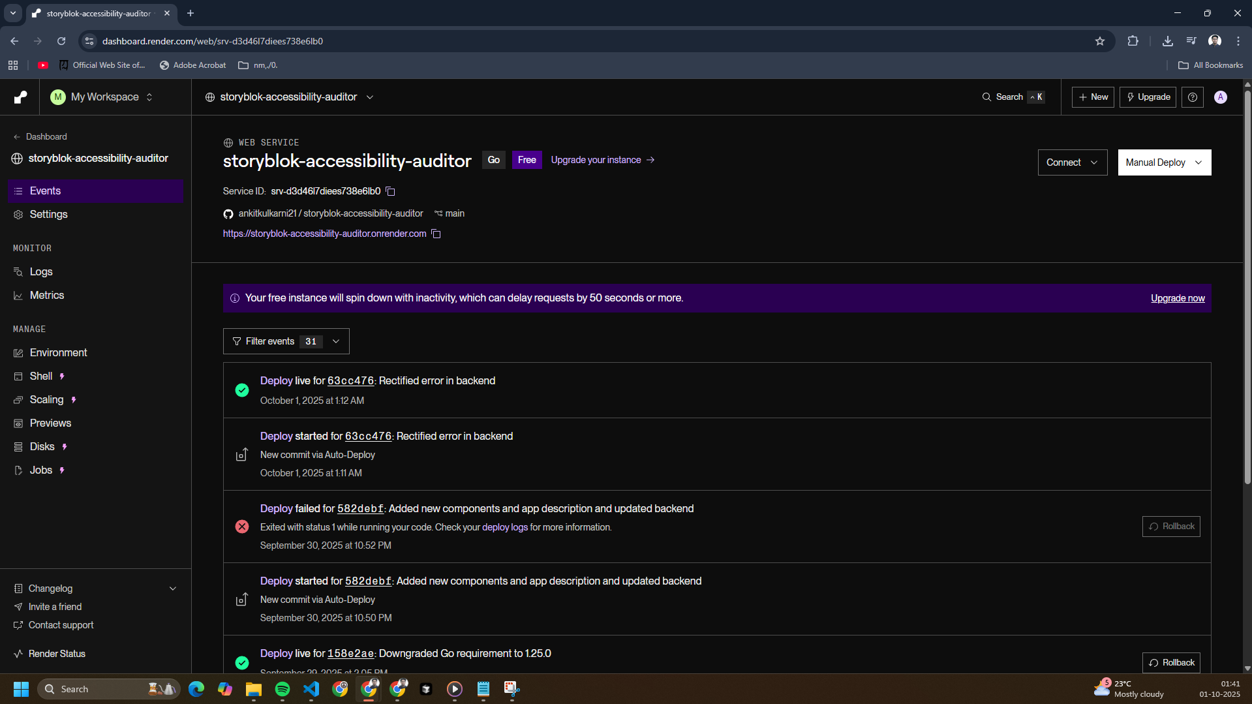
Task: Copy the Service ID with the copy icon
Action: pyautogui.click(x=390, y=191)
